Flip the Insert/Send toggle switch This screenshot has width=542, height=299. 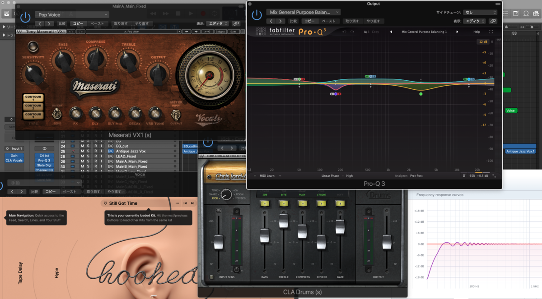click(57, 113)
